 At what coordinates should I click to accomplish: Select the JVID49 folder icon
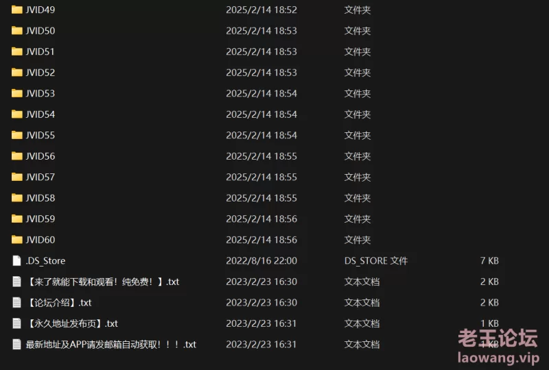(x=16, y=10)
